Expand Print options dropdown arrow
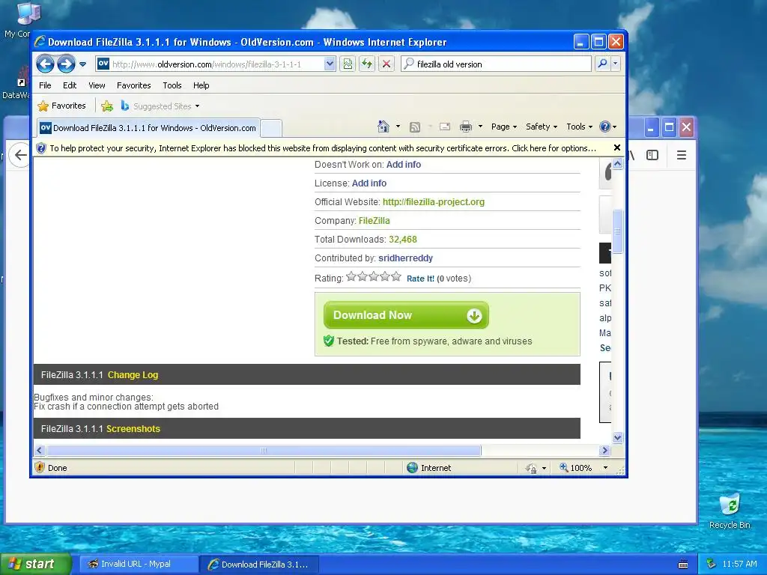This screenshot has width=767, height=575. 480,127
